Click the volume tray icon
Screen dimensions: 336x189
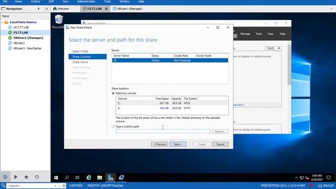pos(307,177)
